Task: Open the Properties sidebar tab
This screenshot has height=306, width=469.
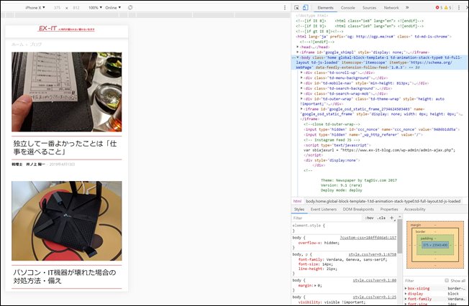Action: point(389,209)
